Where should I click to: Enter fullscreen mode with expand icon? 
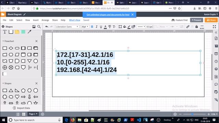215,27
